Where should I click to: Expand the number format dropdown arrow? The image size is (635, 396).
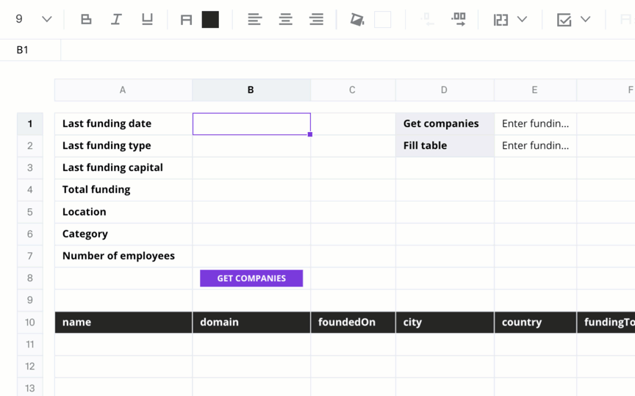[522, 19]
